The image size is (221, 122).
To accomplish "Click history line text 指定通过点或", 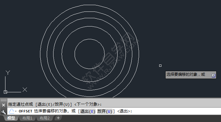I will pyautogui.click(x=20, y=104).
